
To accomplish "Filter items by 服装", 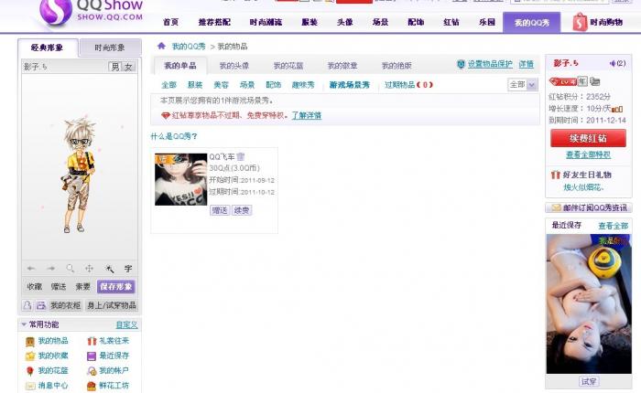I will [195, 85].
